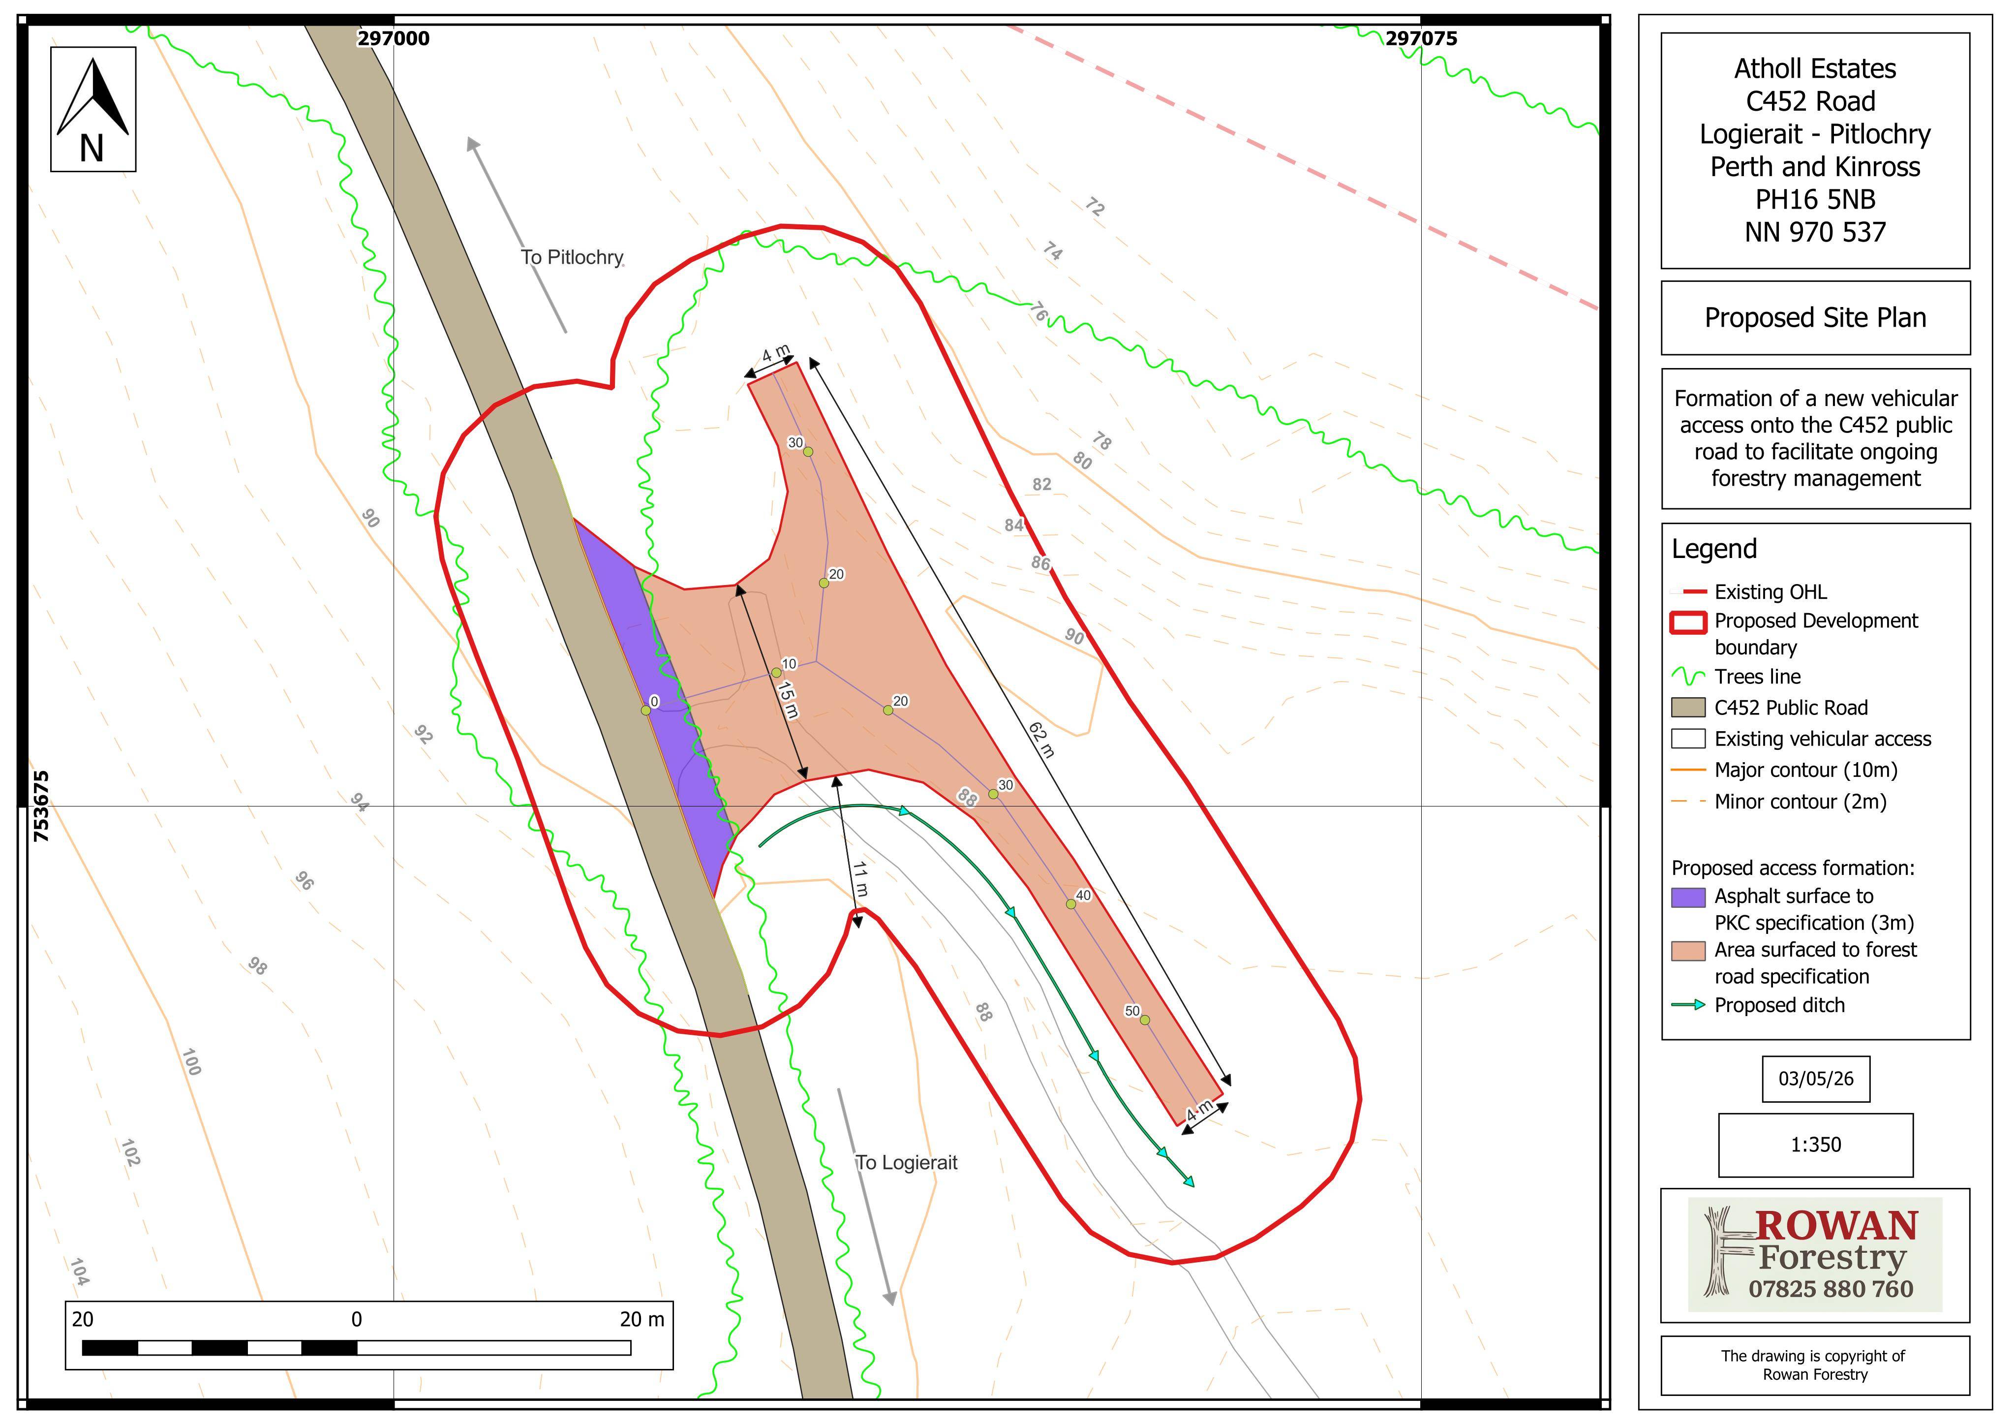Click the Proposed Development boundary legend symbol

1688,622
